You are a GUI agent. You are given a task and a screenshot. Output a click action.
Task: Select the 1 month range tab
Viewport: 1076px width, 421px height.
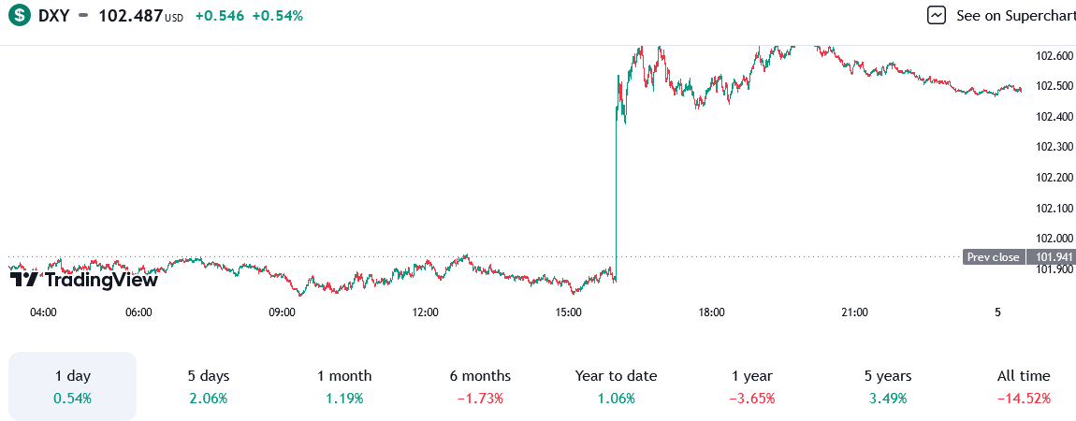(344, 386)
